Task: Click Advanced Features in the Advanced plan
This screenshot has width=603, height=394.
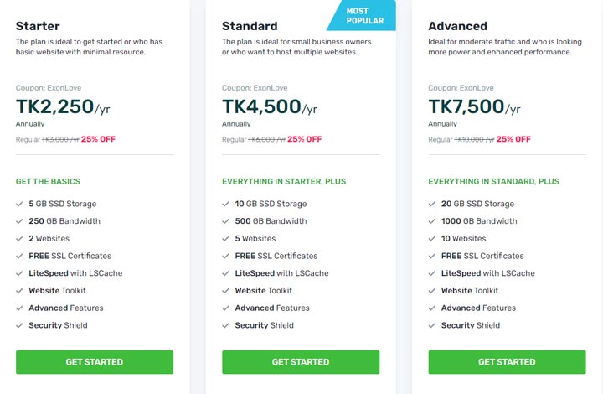Action: coord(478,308)
